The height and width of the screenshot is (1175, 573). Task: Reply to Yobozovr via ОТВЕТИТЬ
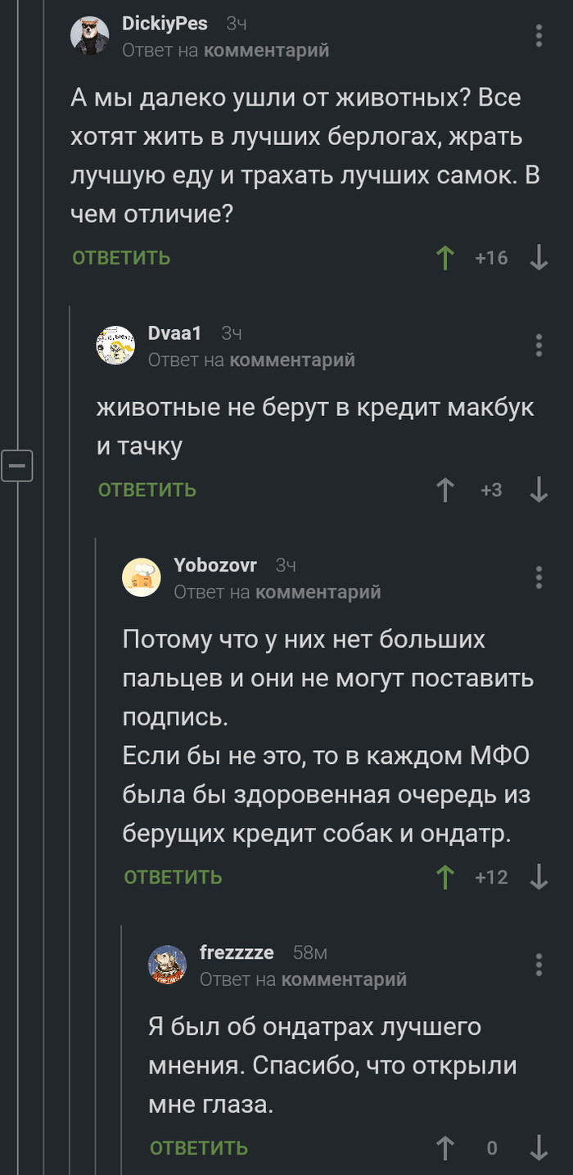(x=173, y=877)
